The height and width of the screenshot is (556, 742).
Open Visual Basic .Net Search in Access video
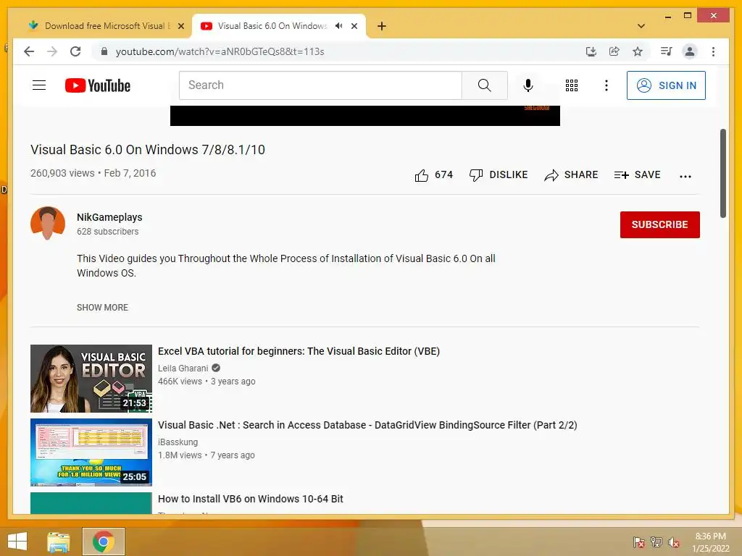[x=367, y=425]
